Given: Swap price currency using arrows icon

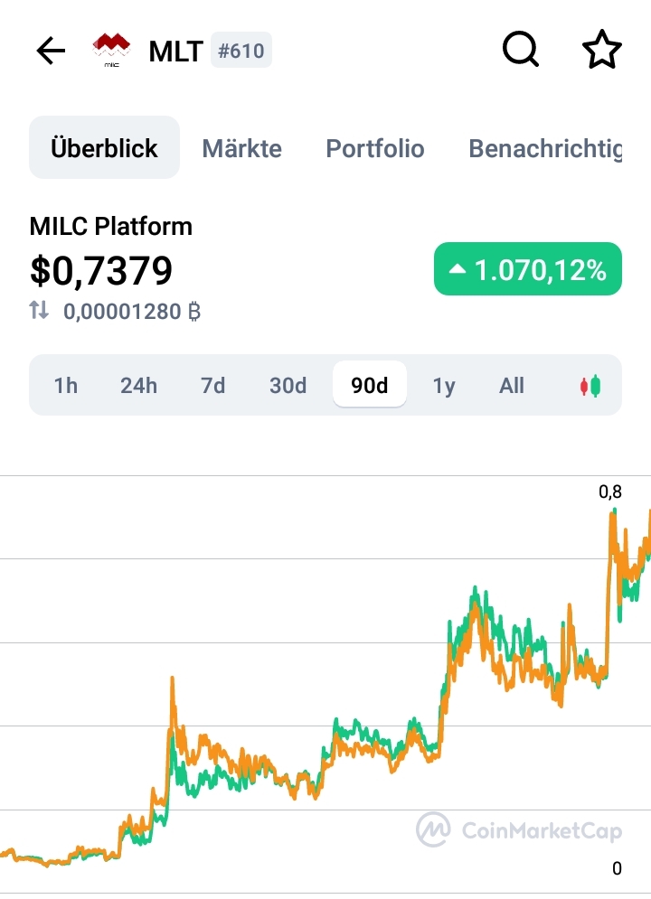Looking at the screenshot, I should click(x=39, y=310).
